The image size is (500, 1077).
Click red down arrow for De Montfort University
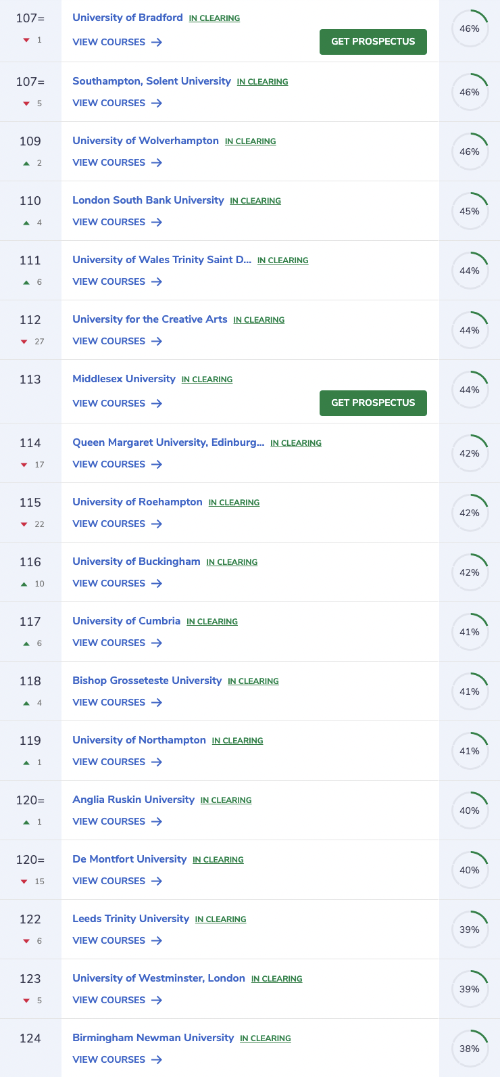(x=24, y=881)
